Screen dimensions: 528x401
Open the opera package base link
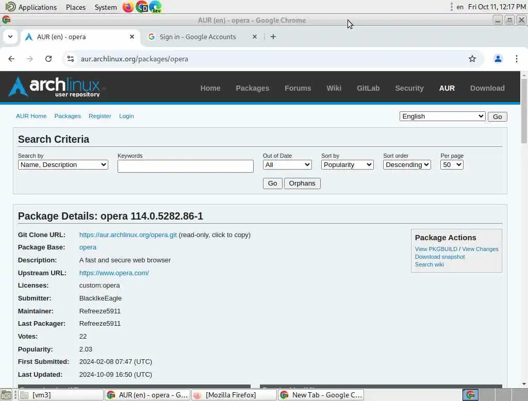[x=88, y=247]
